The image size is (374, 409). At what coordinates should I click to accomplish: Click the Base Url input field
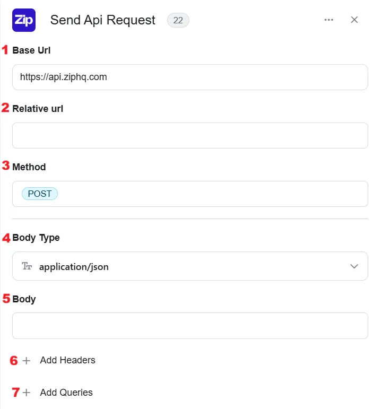coord(190,77)
